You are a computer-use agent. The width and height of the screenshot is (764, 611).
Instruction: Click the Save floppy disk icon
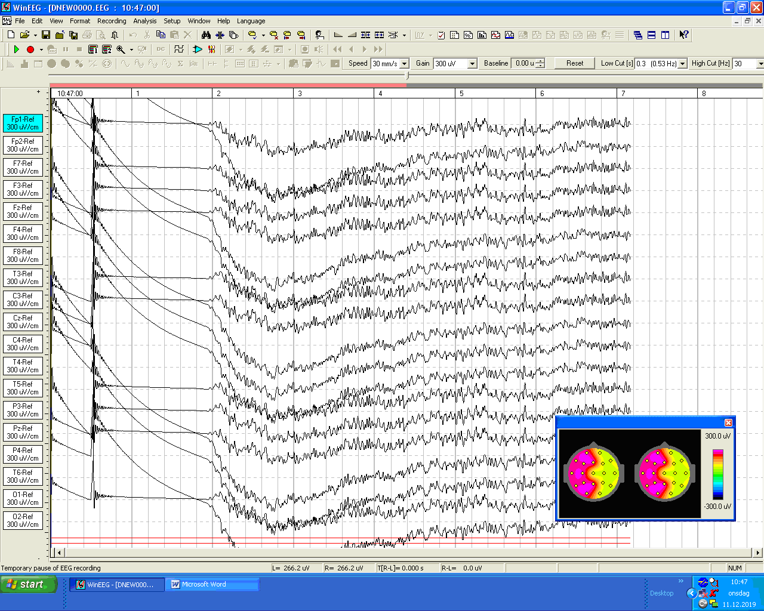pos(46,35)
